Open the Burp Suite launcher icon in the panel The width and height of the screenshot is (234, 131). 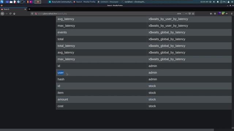28,2
